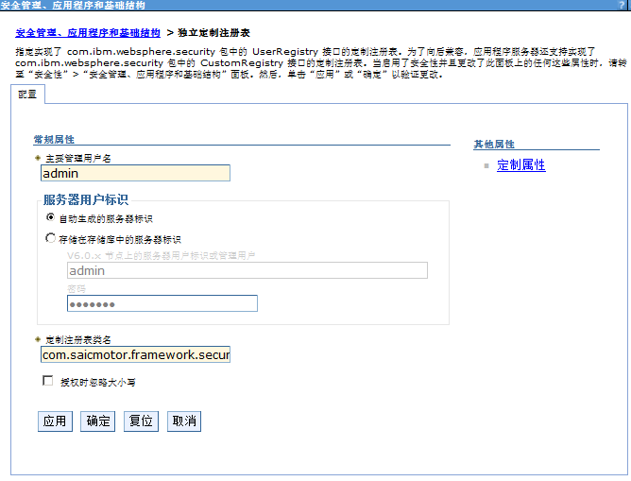Click the 常规属性 section heading
The width and height of the screenshot is (631, 481).
[x=54, y=140]
